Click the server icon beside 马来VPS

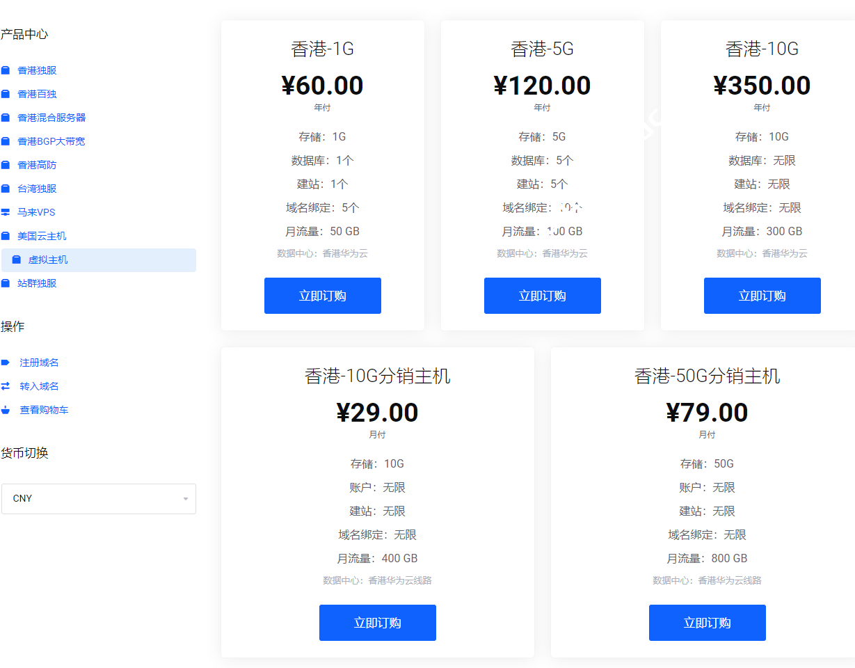pos(6,212)
